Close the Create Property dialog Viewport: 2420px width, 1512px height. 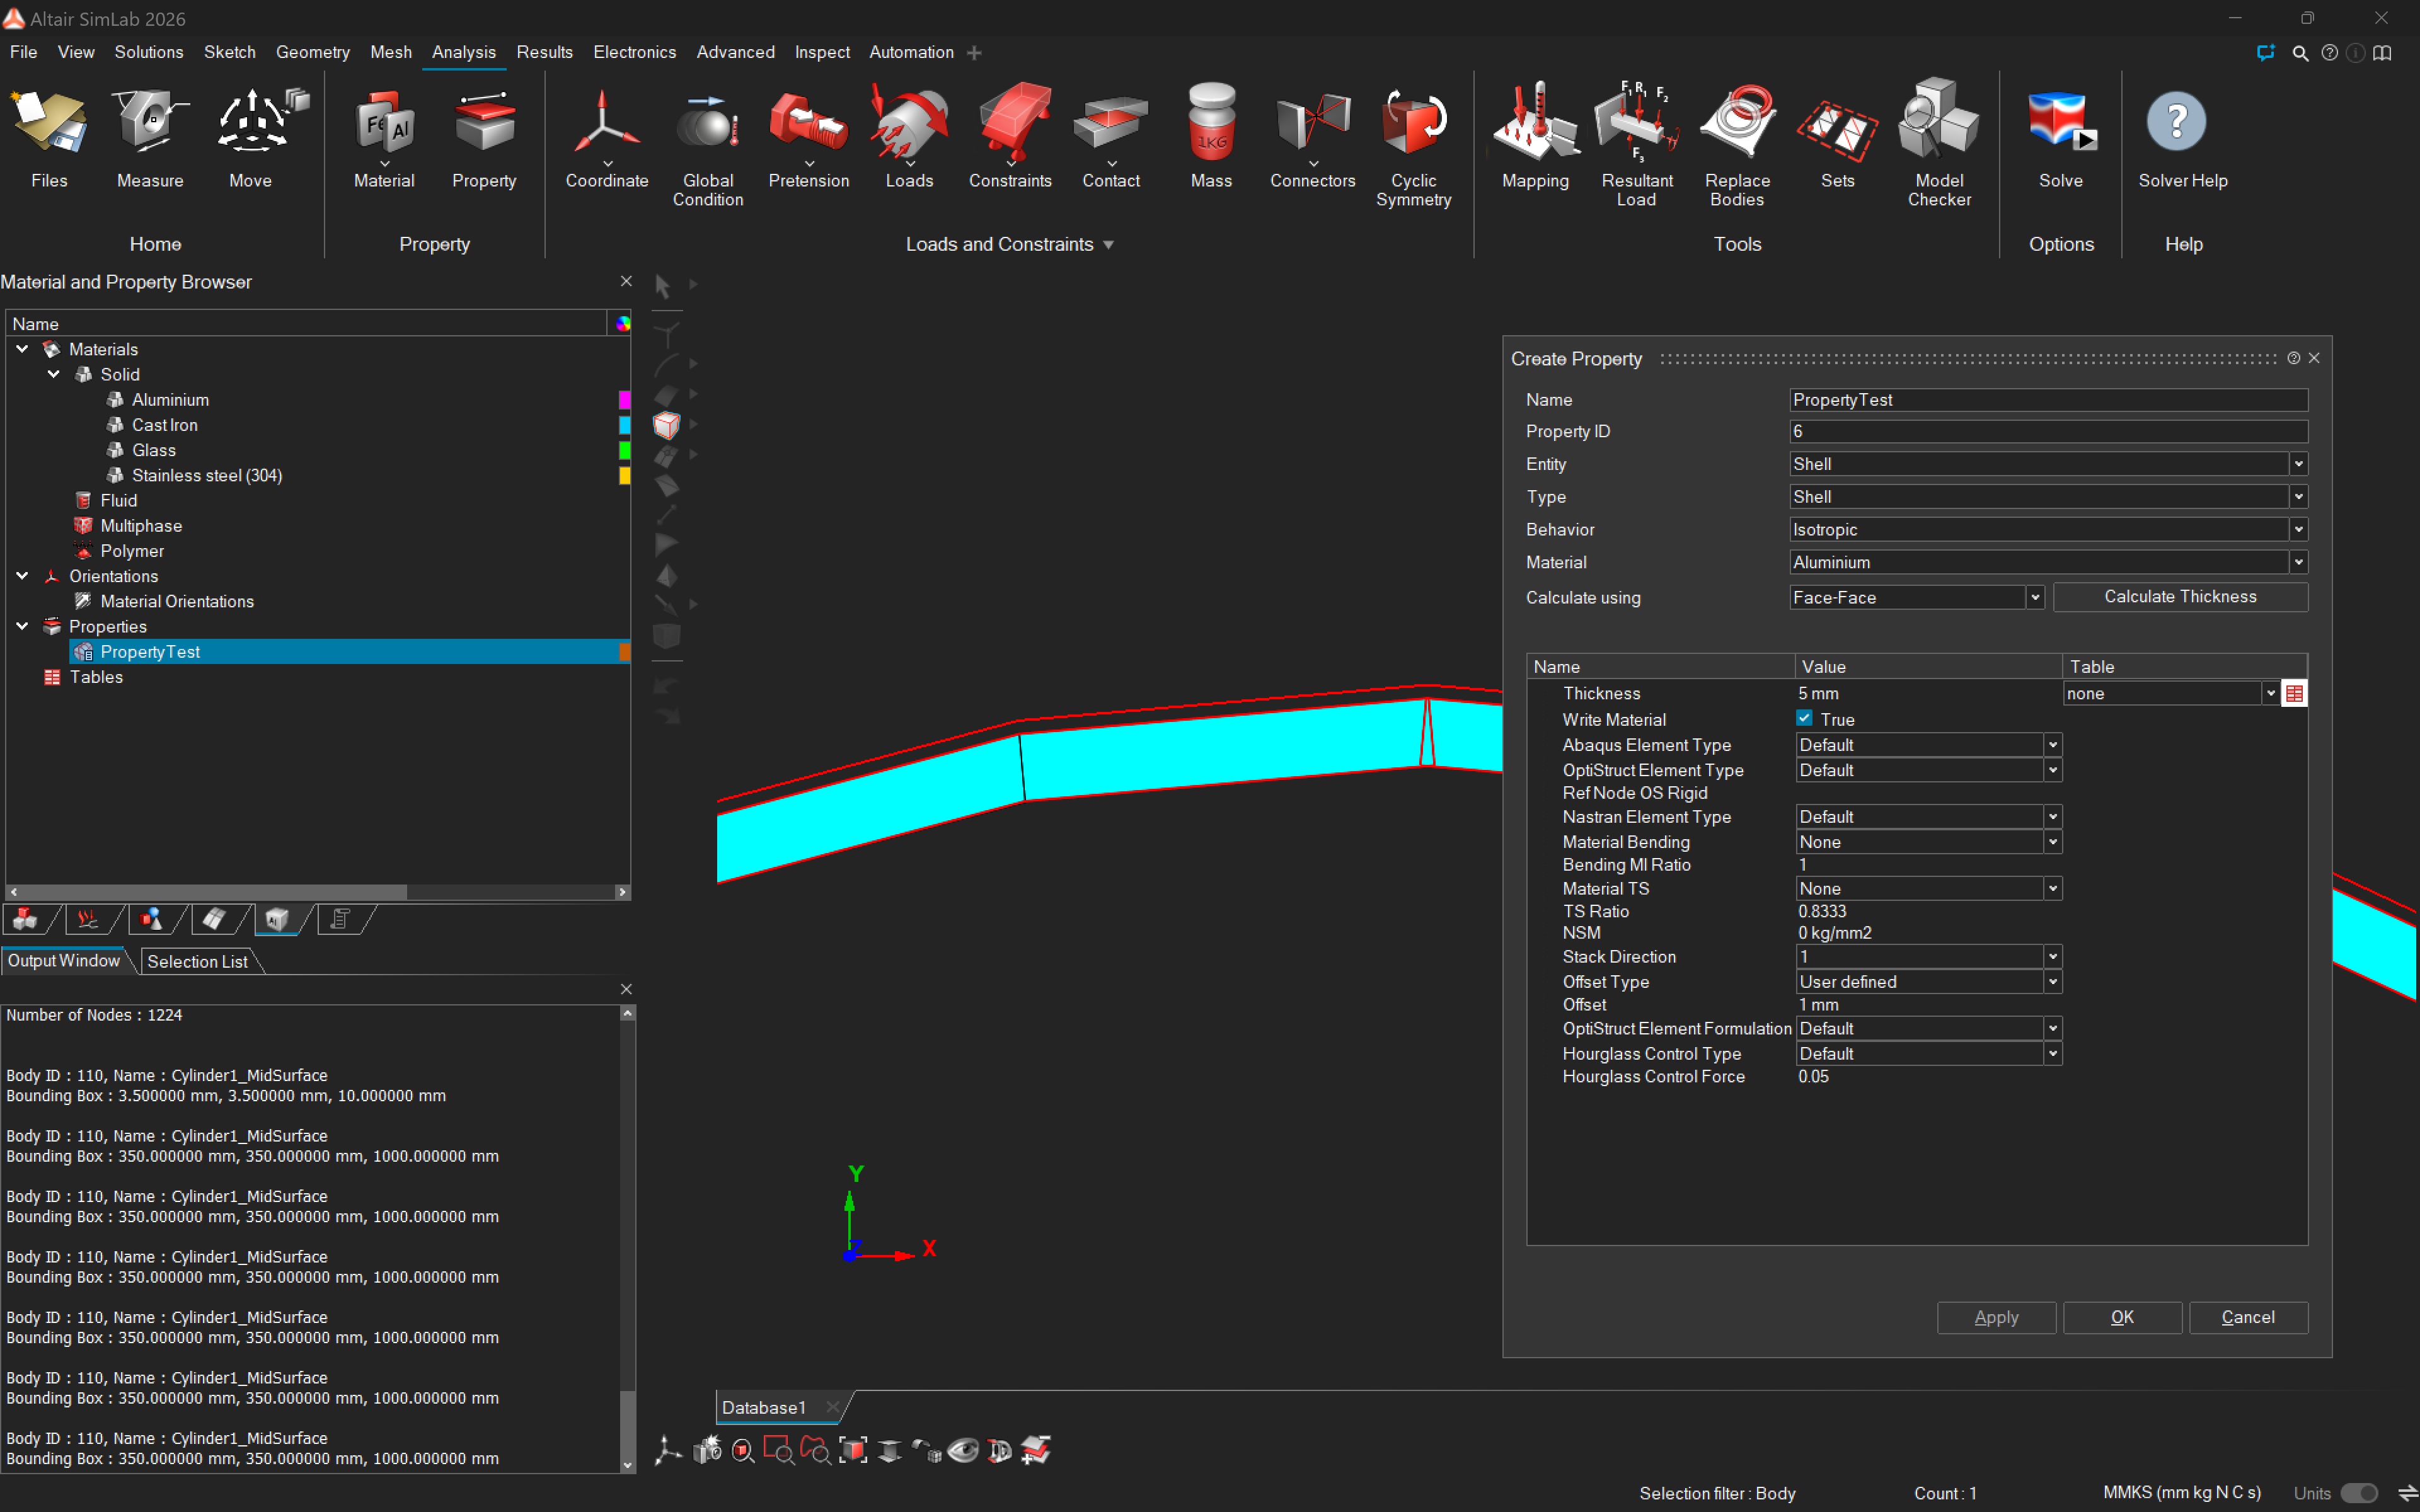(x=2314, y=358)
